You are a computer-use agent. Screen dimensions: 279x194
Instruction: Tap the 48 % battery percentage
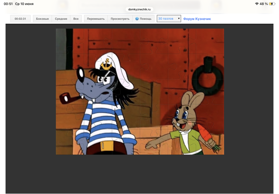coord(263,4)
